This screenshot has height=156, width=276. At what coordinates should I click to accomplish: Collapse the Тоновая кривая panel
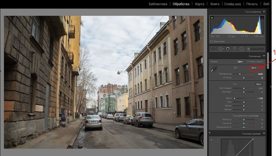point(264,133)
